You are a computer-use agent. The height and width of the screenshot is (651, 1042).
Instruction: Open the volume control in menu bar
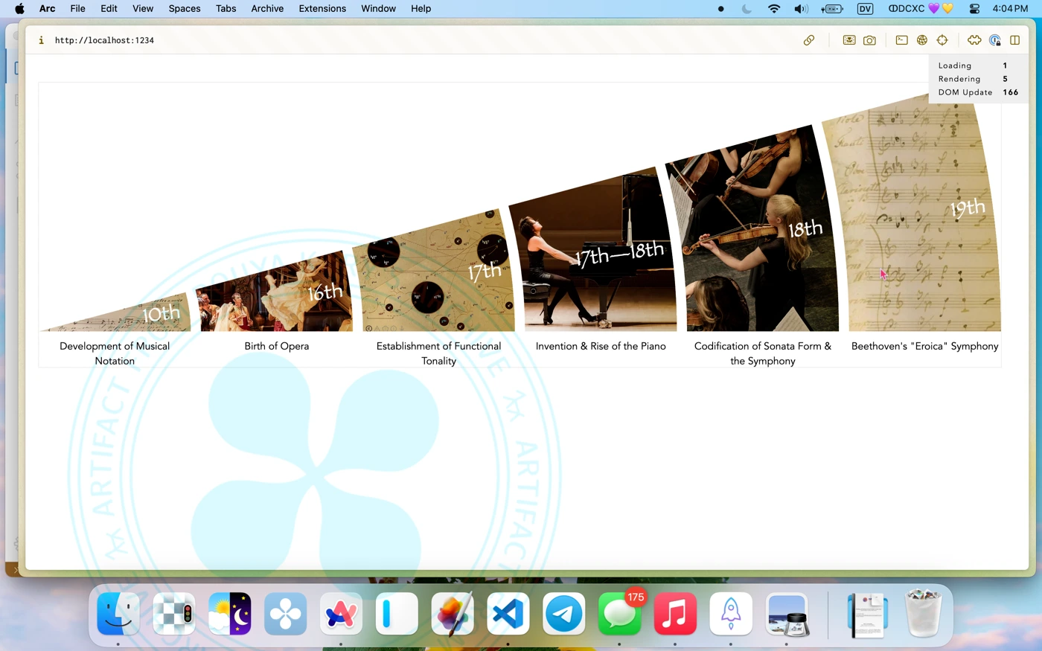[x=801, y=9]
